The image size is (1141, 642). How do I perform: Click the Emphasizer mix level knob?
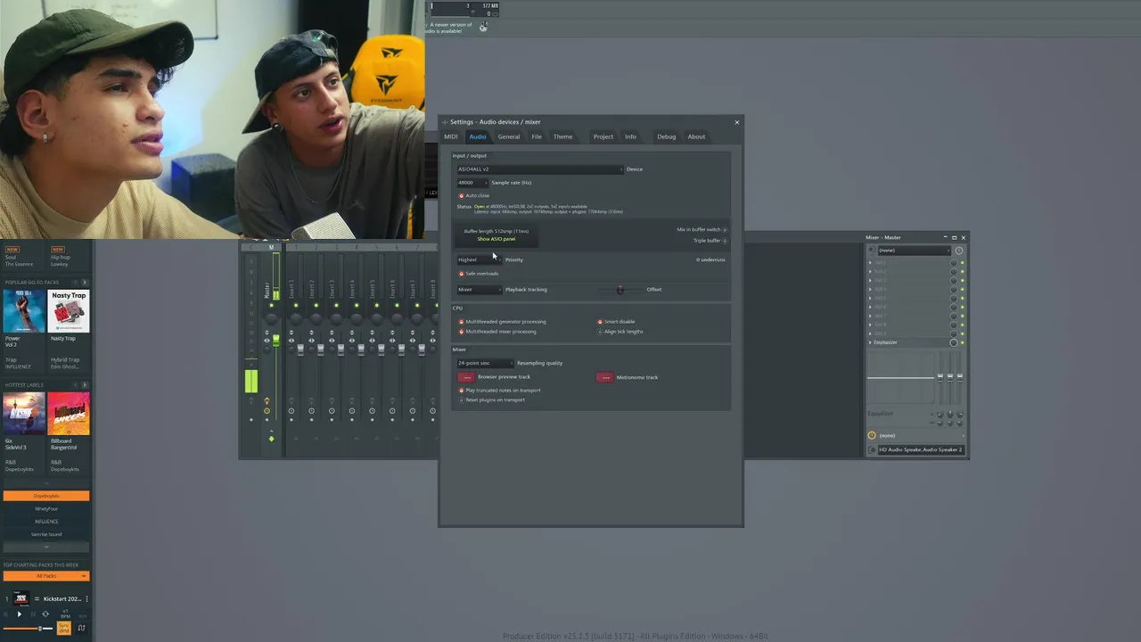coord(953,342)
